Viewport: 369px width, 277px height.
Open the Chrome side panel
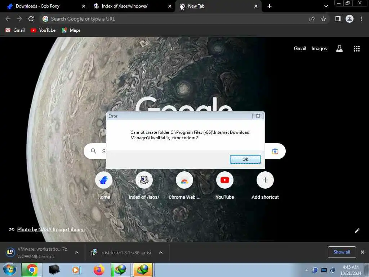click(338, 19)
